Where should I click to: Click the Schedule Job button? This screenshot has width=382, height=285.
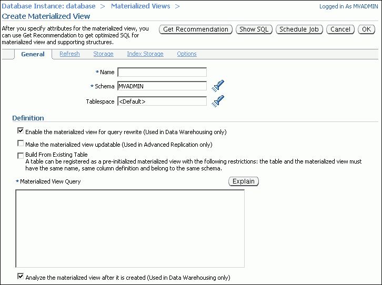(x=299, y=29)
